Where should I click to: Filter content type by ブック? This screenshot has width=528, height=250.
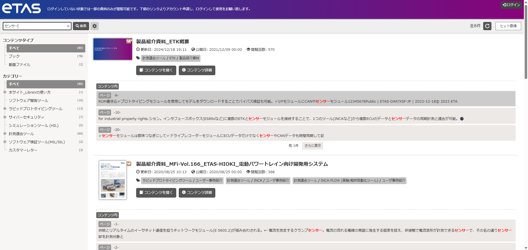click(x=14, y=56)
